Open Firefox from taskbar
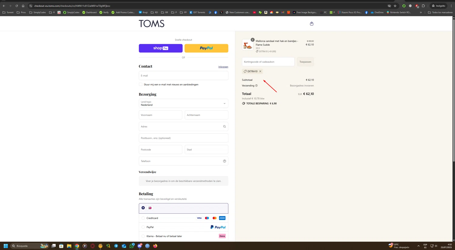Screen dimensions: 455x250 tap(155, 246)
